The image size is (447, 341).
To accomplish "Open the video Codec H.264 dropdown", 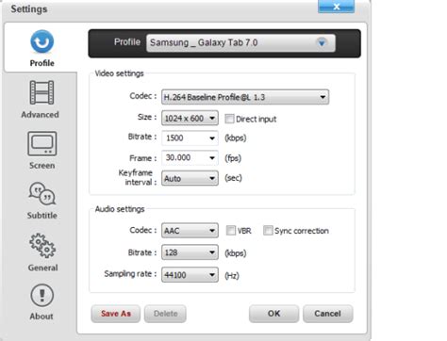I will tap(245, 97).
